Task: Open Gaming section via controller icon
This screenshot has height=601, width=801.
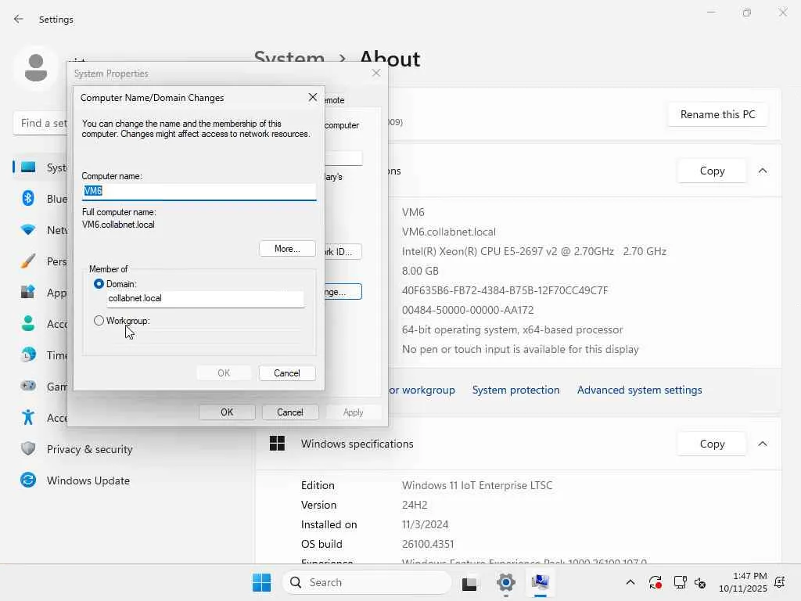Action: pos(28,386)
